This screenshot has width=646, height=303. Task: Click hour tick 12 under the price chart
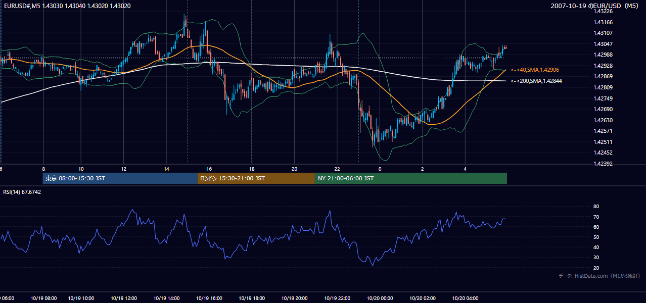[x=124, y=169]
